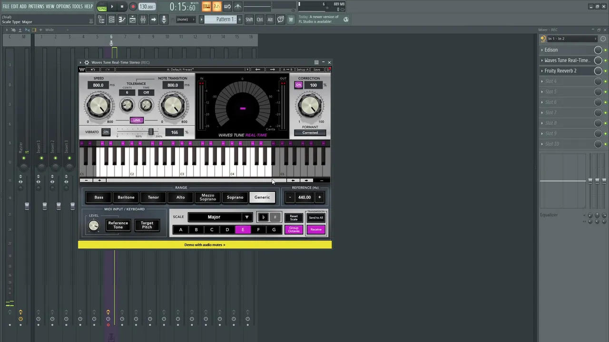
Task: Expand the Edison mixer slot menu
Action: 542,50
